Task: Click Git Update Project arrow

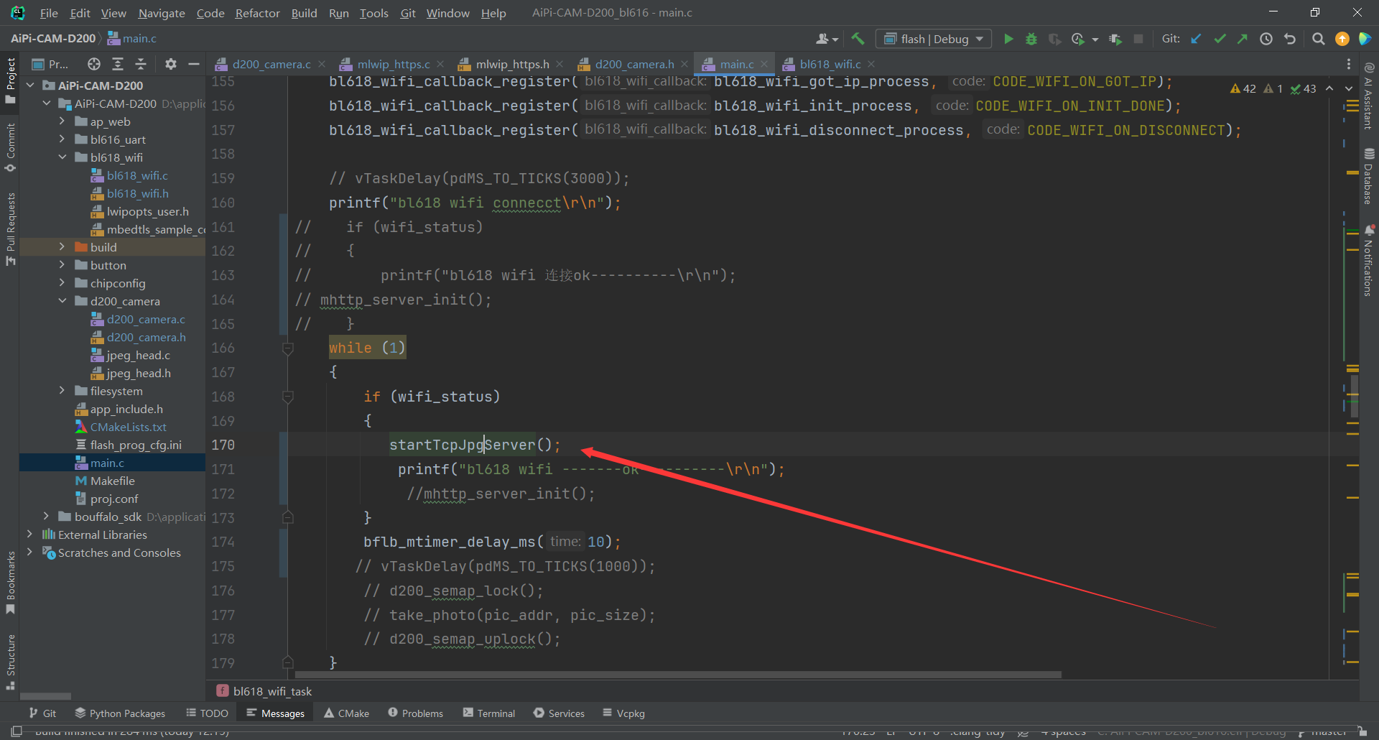Action: (1196, 39)
